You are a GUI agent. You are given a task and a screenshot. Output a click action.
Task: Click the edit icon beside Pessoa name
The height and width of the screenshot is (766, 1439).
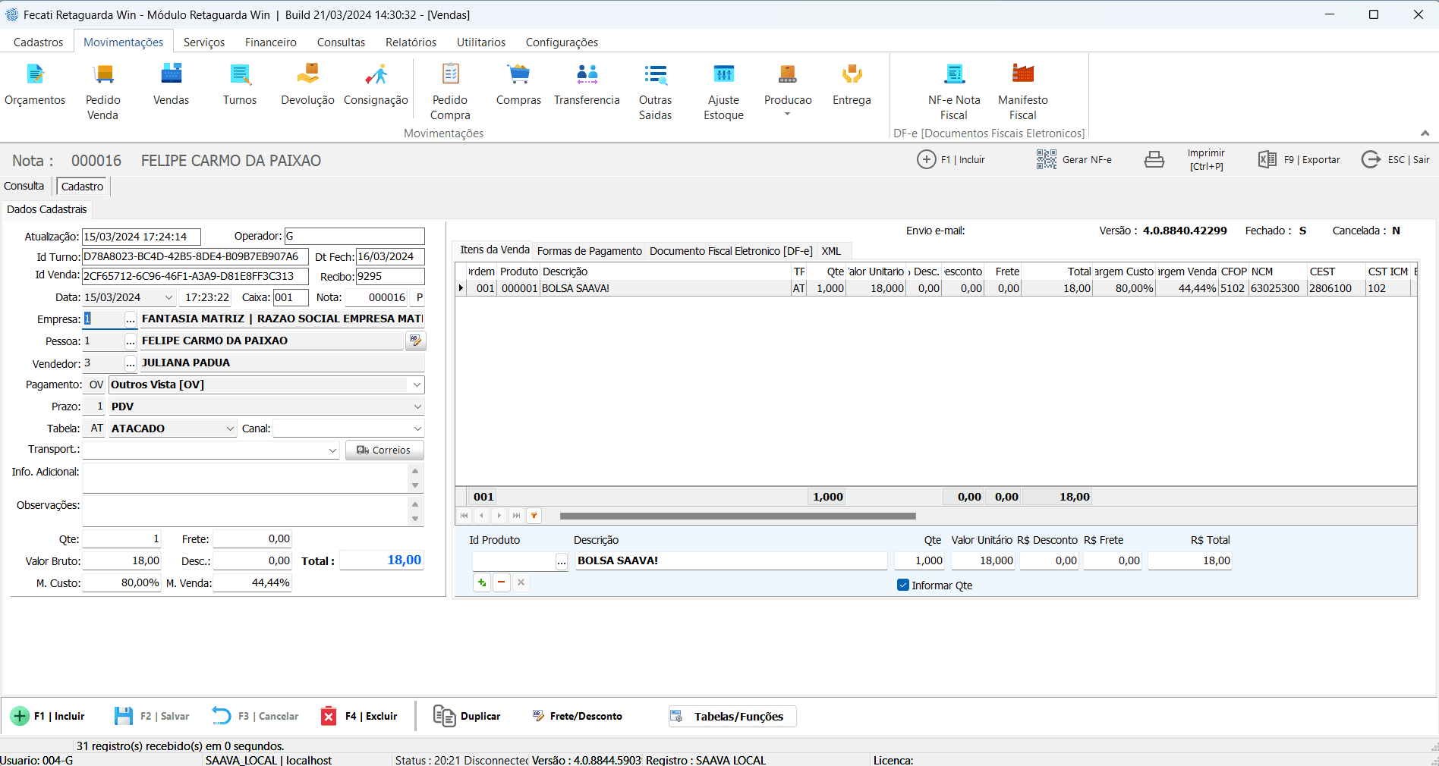(x=415, y=341)
